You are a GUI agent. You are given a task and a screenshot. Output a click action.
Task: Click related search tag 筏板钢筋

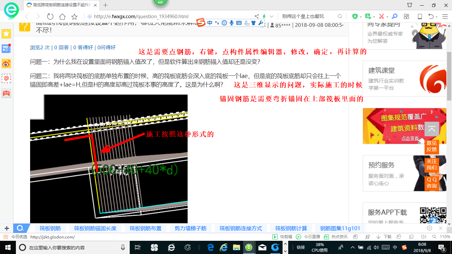50,228
